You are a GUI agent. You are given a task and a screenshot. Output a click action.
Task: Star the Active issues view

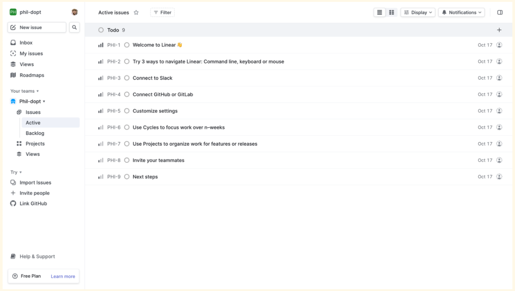click(136, 12)
